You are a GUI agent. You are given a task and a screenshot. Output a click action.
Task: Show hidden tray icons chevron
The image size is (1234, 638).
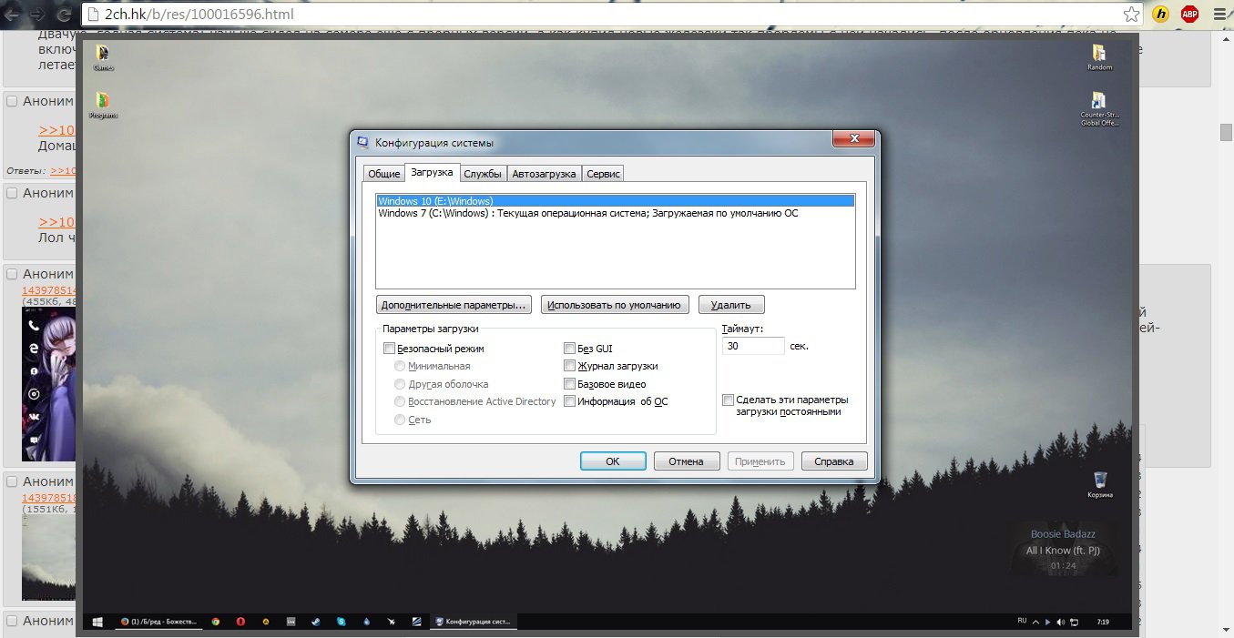click(1035, 623)
